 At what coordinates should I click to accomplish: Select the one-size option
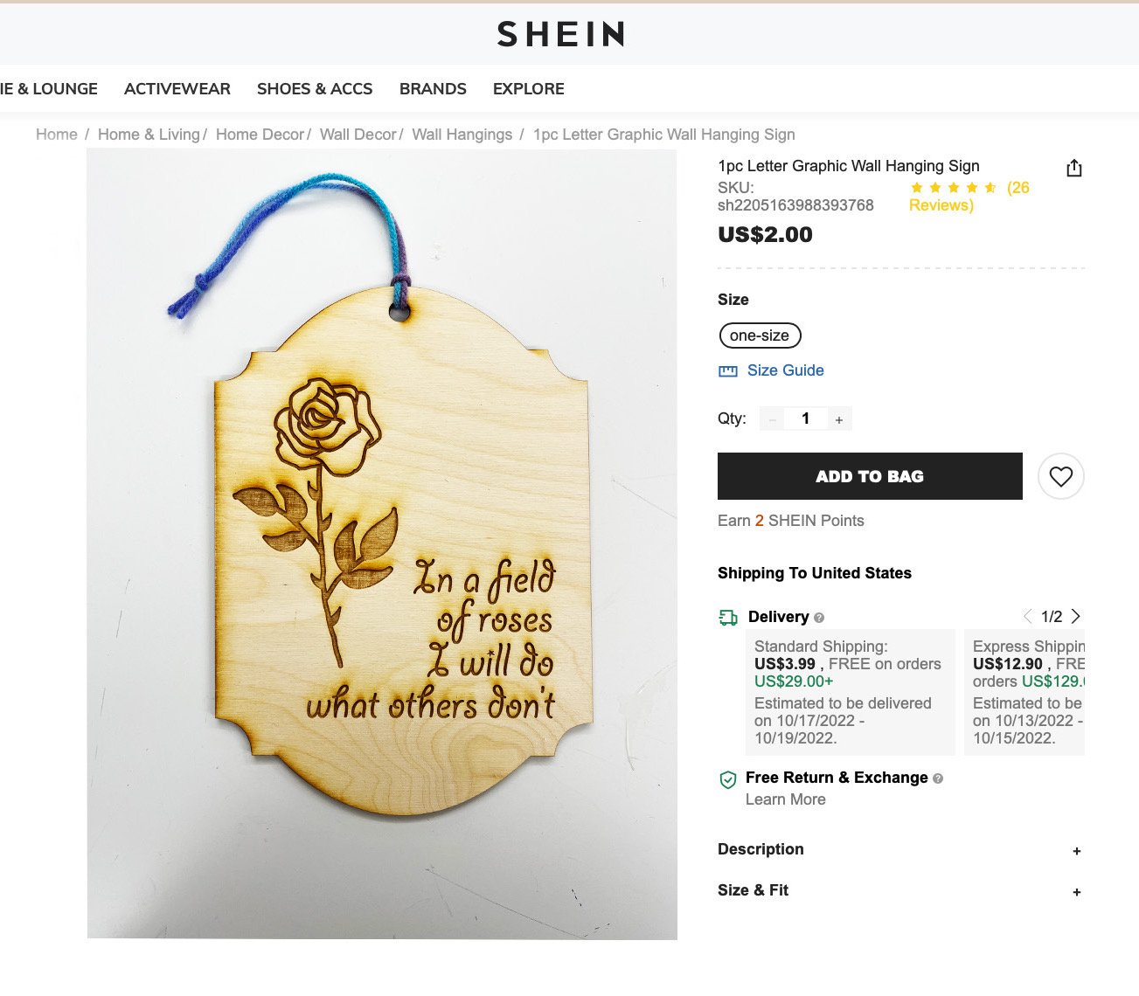(760, 335)
